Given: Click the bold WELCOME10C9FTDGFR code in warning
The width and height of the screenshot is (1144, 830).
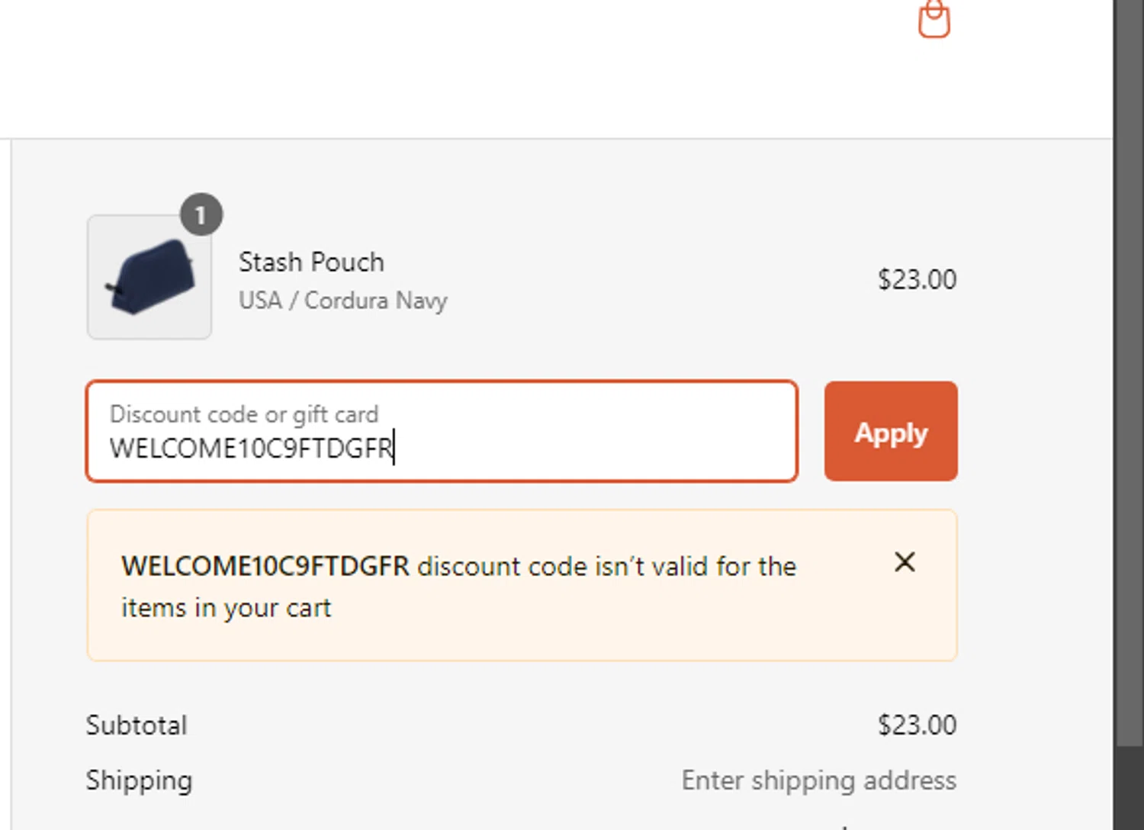Looking at the screenshot, I should click(265, 566).
